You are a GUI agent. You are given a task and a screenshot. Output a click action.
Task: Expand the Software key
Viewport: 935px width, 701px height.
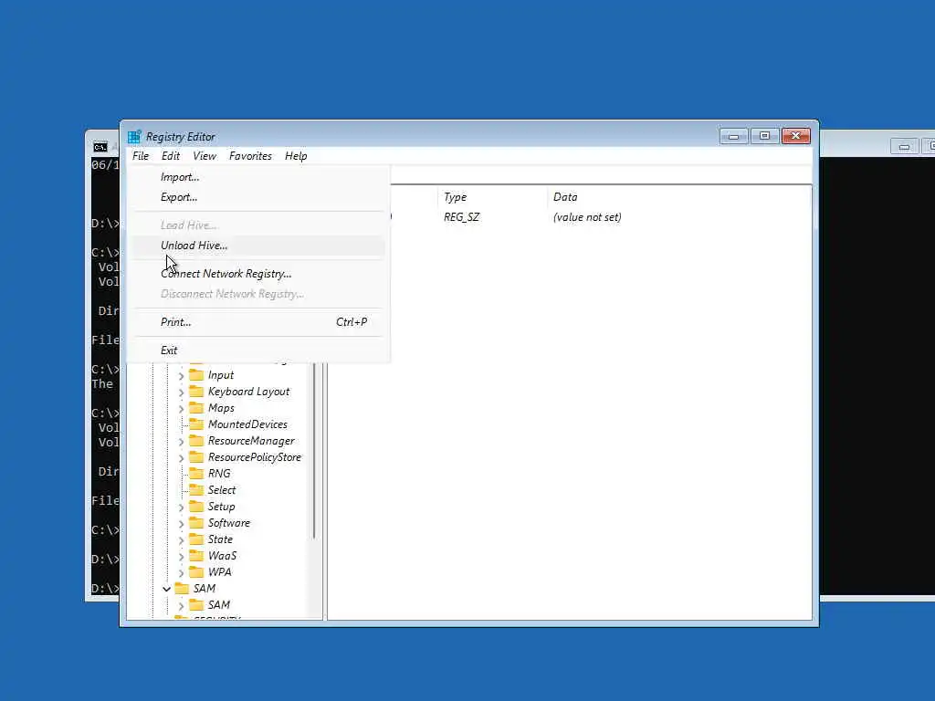[x=182, y=523]
